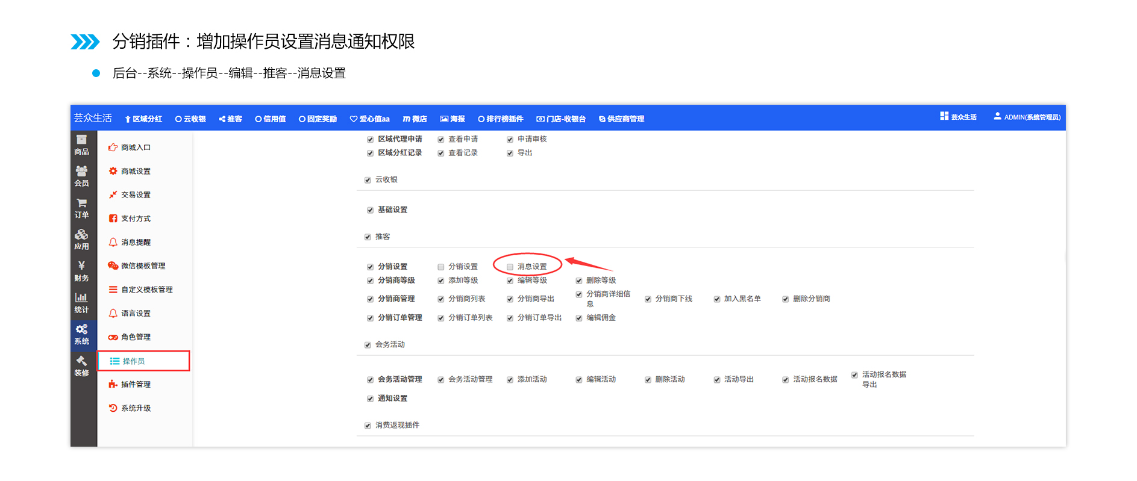Uncheck the 会务活动 group checkbox
This screenshot has width=1137, height=481.
368,345
